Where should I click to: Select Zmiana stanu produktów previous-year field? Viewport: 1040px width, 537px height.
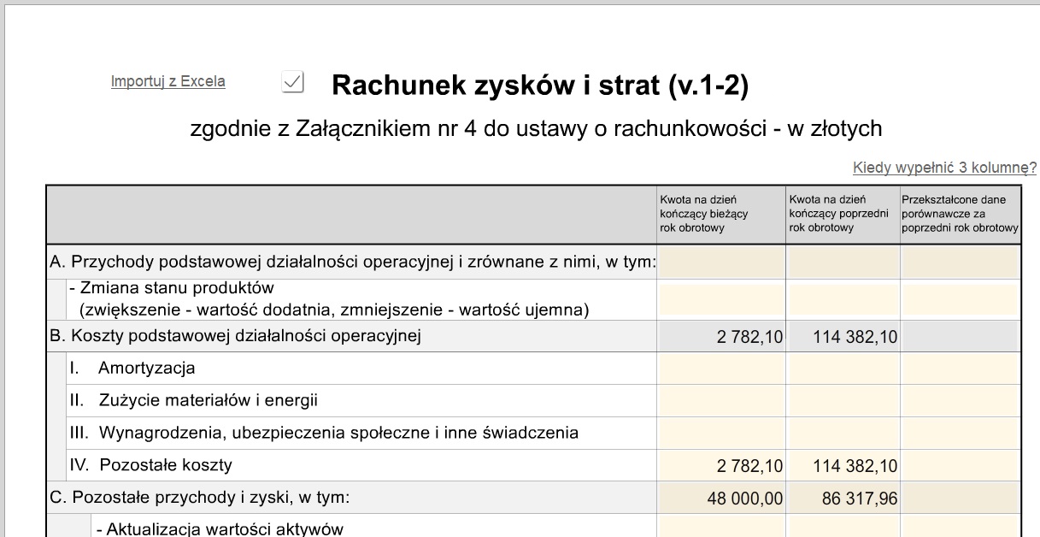click(x=843, y=299)
